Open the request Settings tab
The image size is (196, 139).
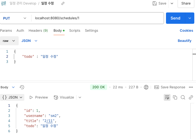pos(91,31)
